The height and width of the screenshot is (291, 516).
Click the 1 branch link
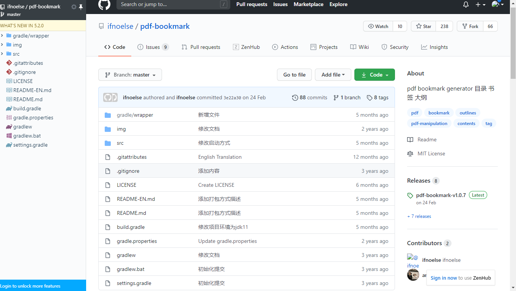point(347,98)
